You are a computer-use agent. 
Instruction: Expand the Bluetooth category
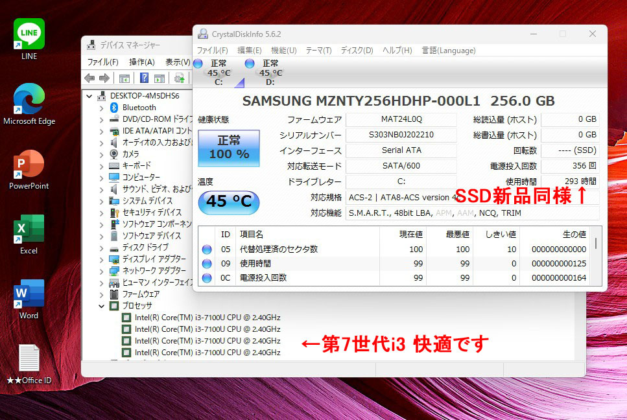point(101,108)
